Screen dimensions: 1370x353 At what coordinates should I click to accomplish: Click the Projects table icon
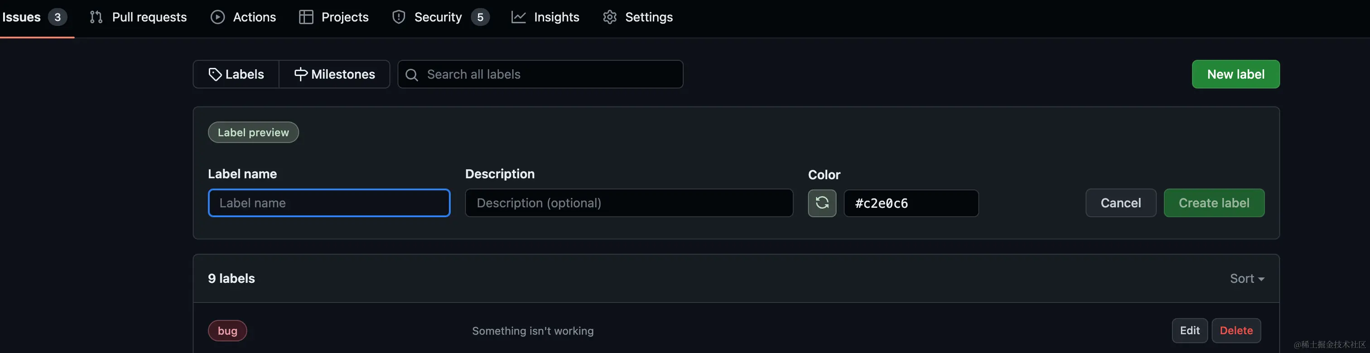[306, 17]
